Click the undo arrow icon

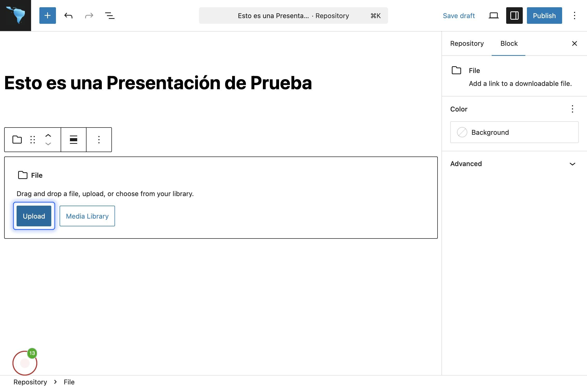coord(68,16)
